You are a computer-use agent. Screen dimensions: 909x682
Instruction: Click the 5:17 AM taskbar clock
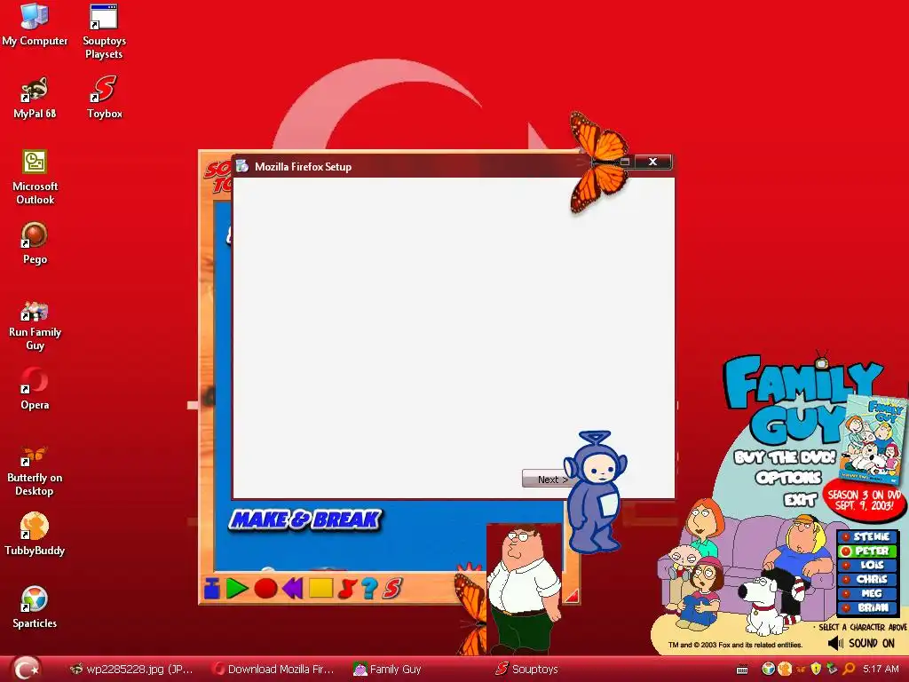pos(881,670)
